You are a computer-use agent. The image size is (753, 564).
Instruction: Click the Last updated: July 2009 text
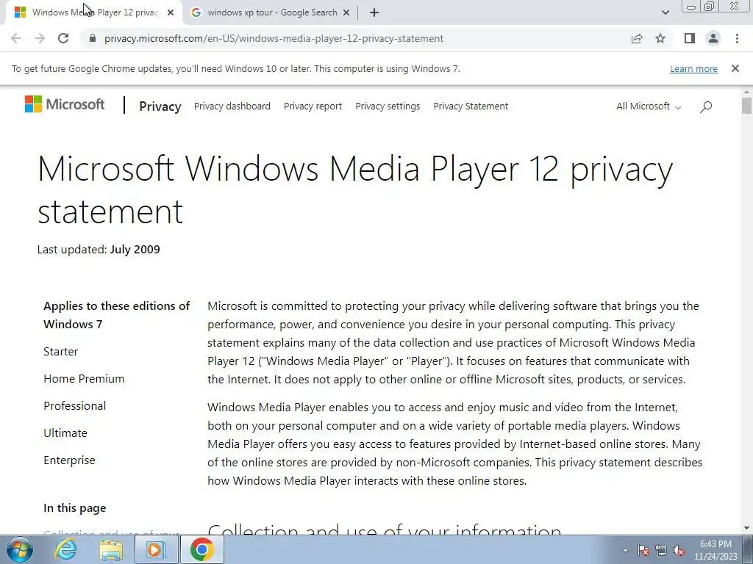pyautogui.click(x=99, y=250)
